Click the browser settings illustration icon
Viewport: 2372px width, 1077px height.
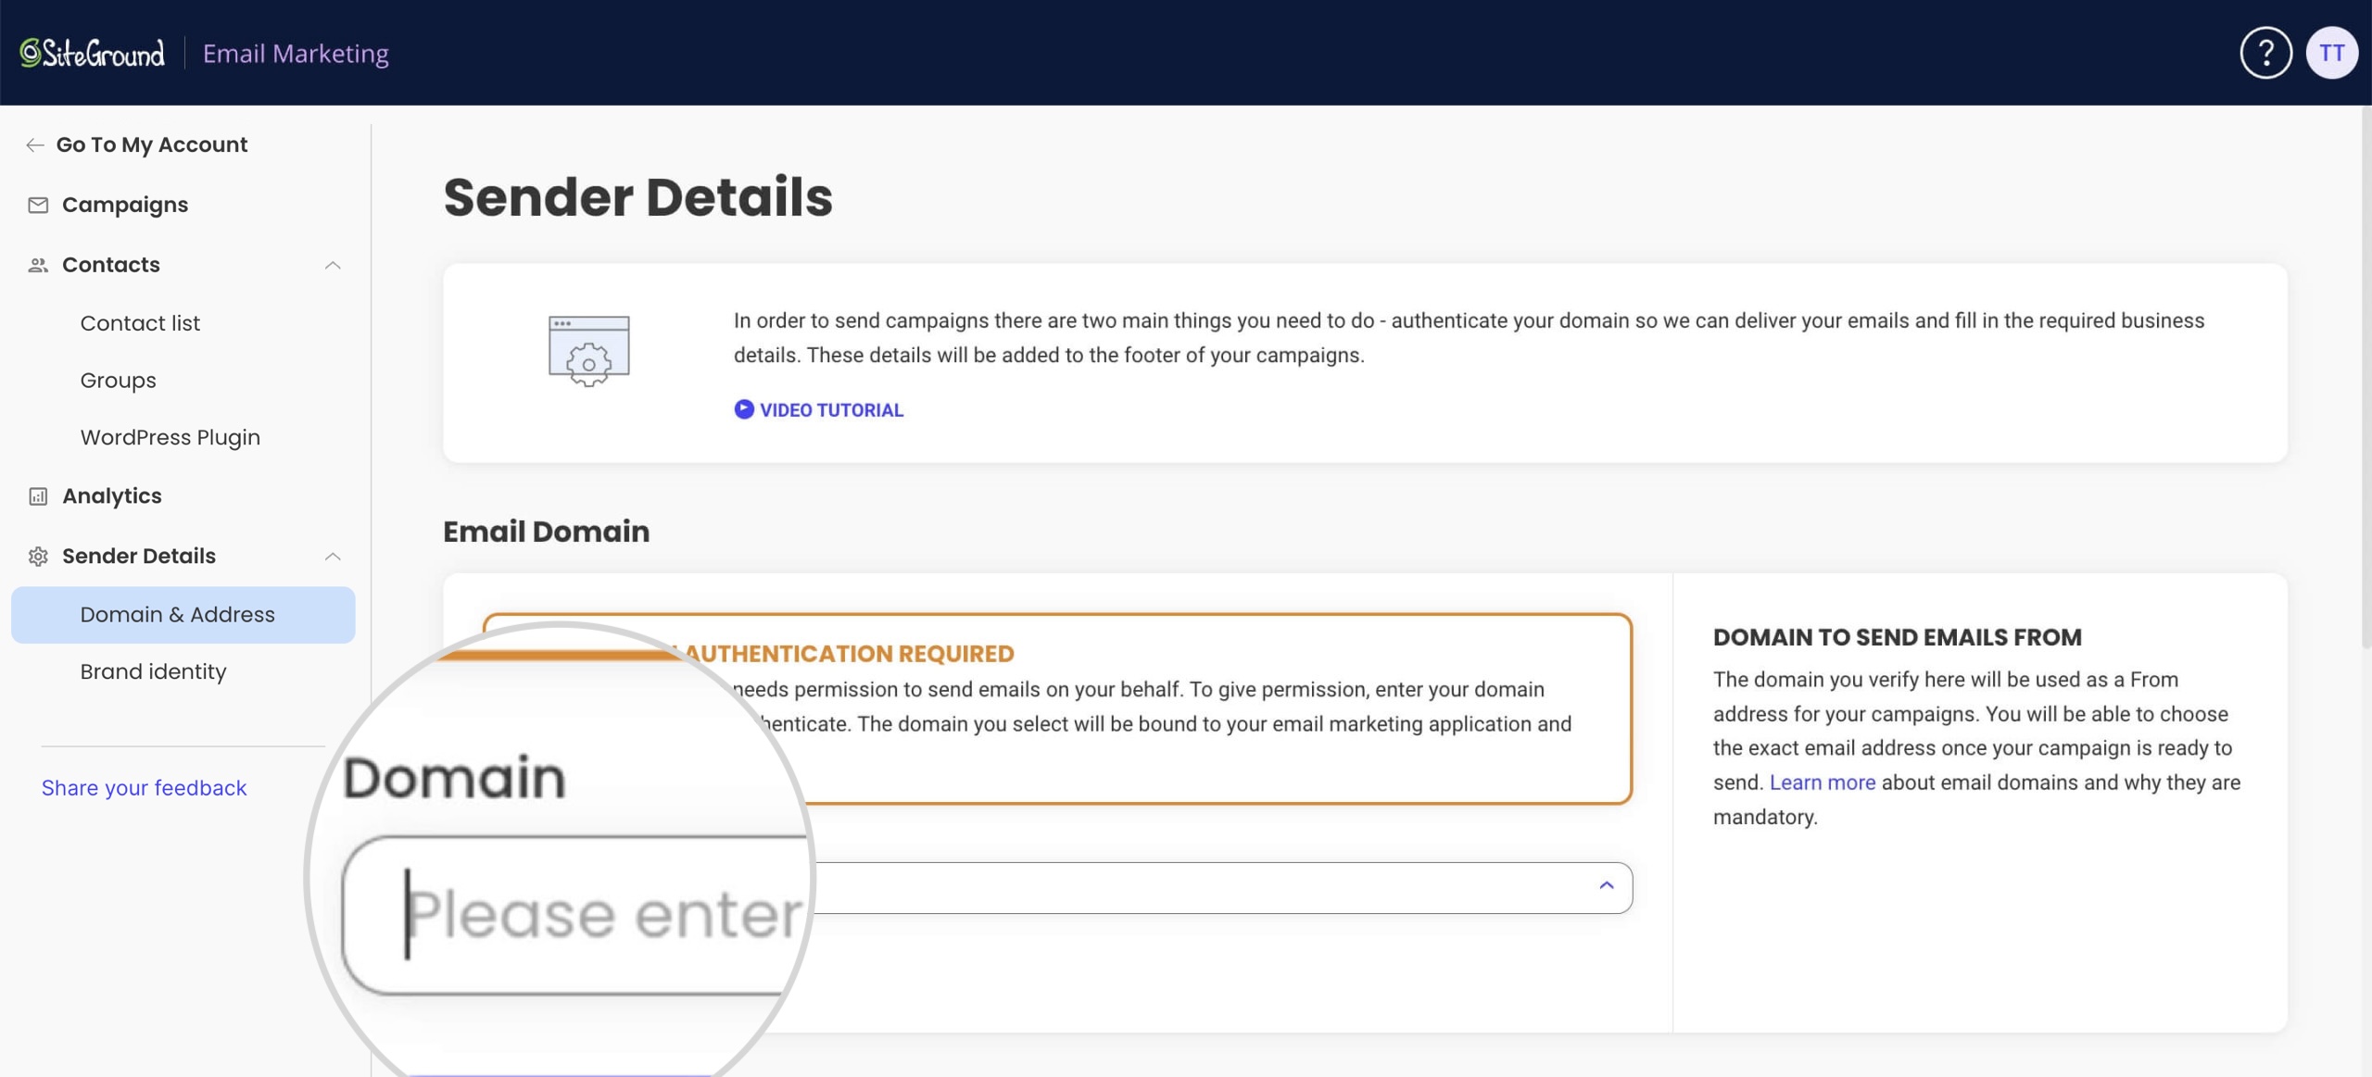[x=589, y=351]
